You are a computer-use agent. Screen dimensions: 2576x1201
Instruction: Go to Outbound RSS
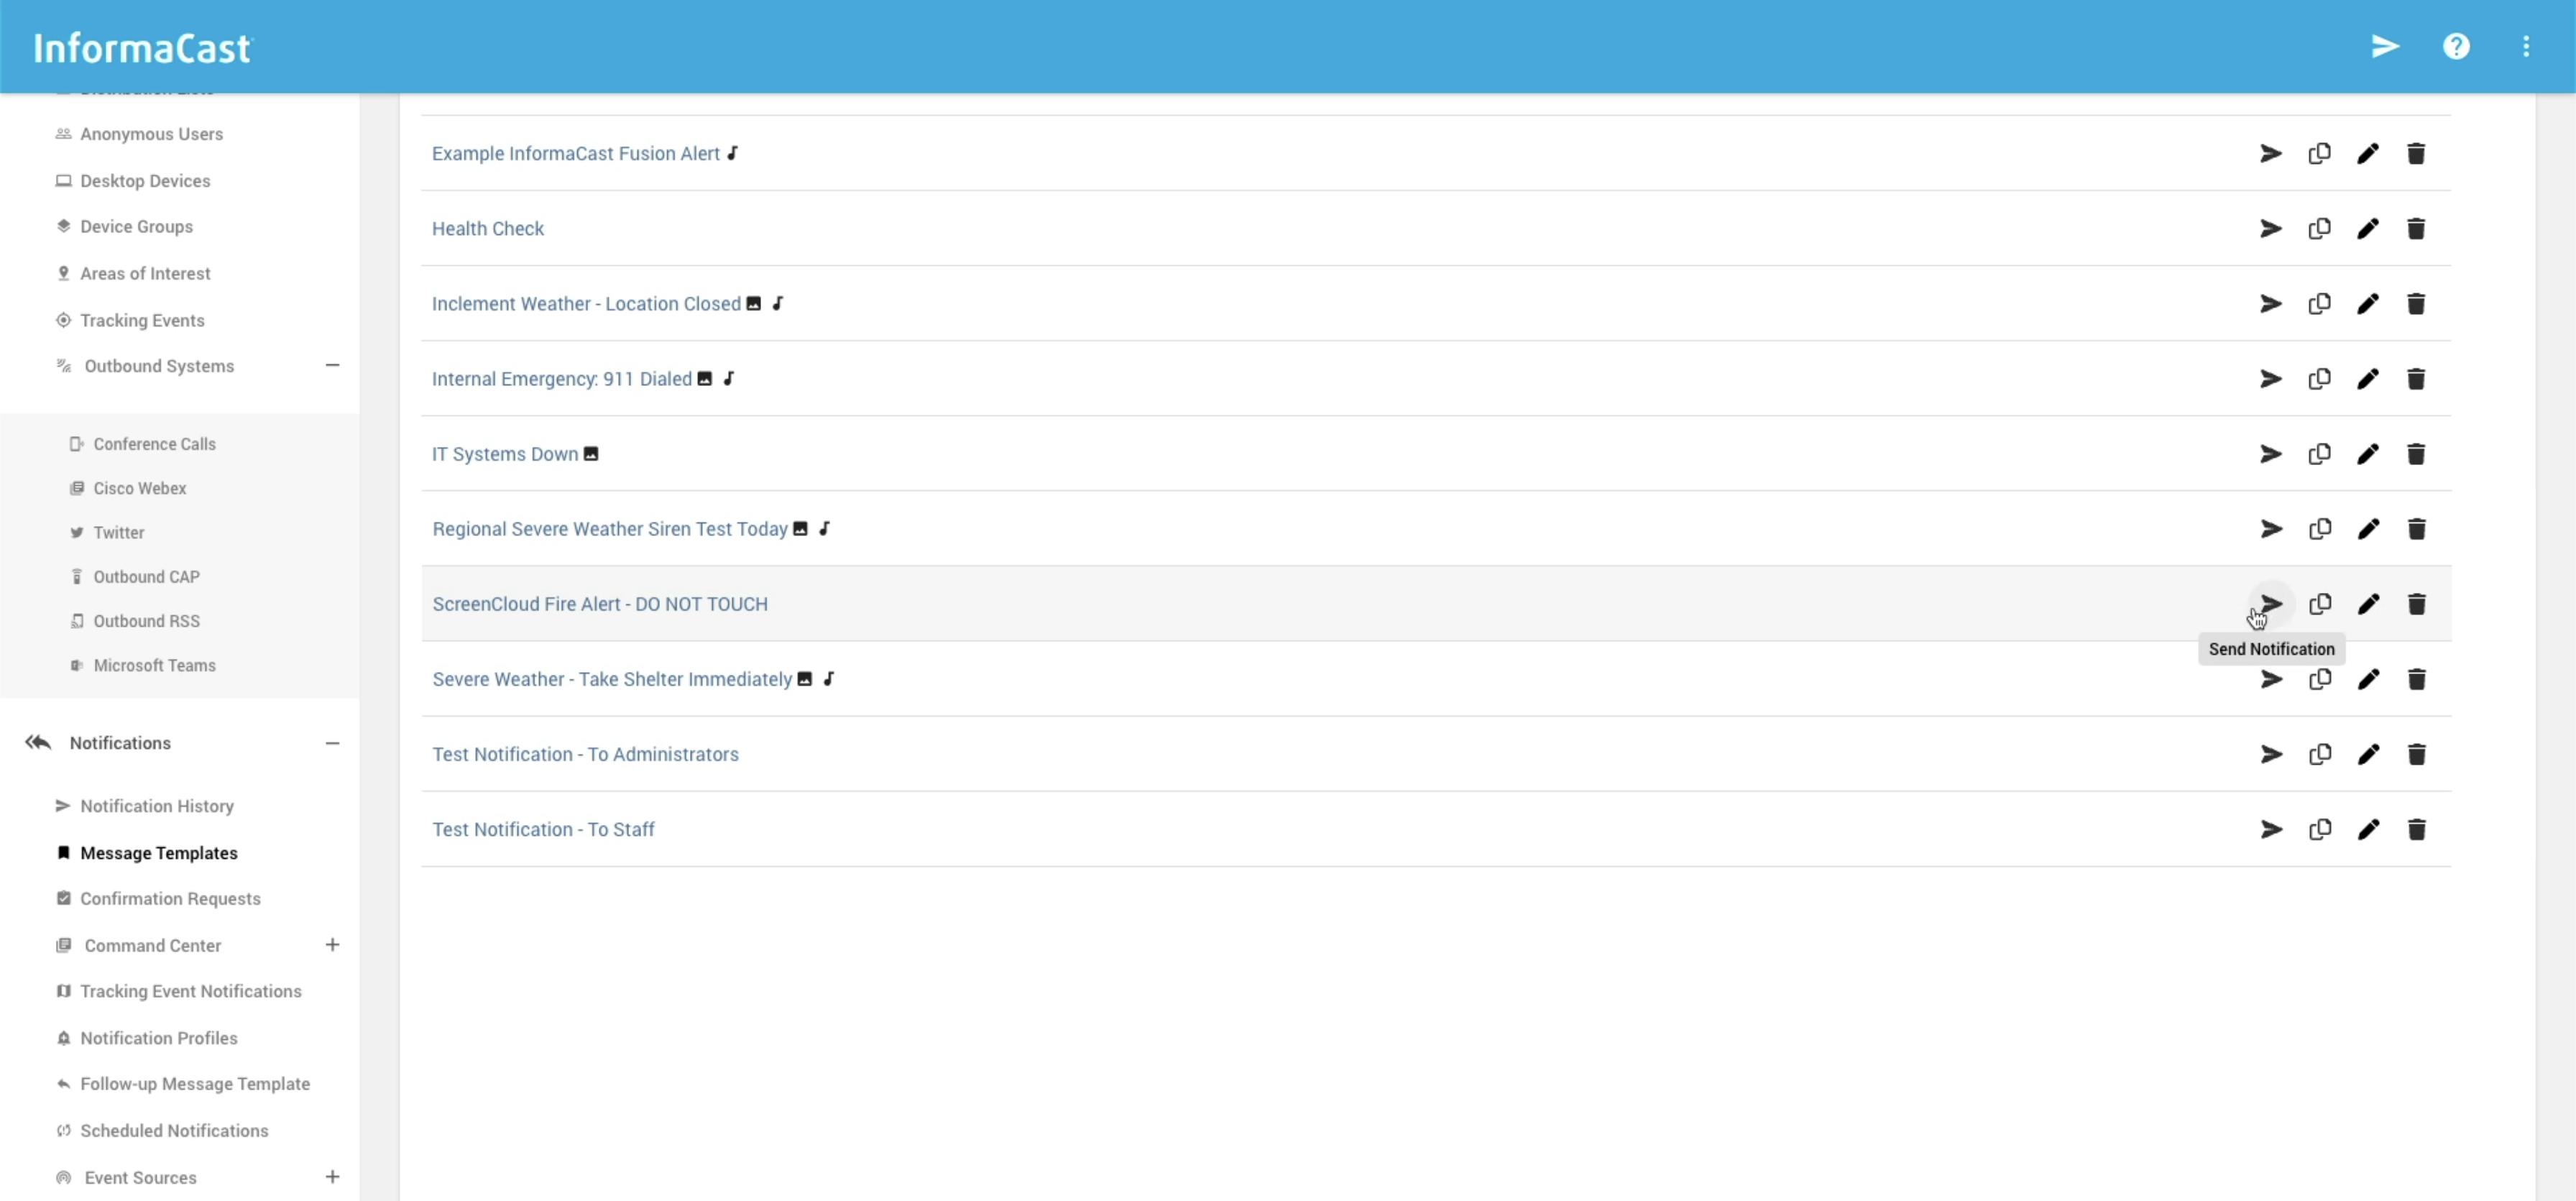(146, 621)
